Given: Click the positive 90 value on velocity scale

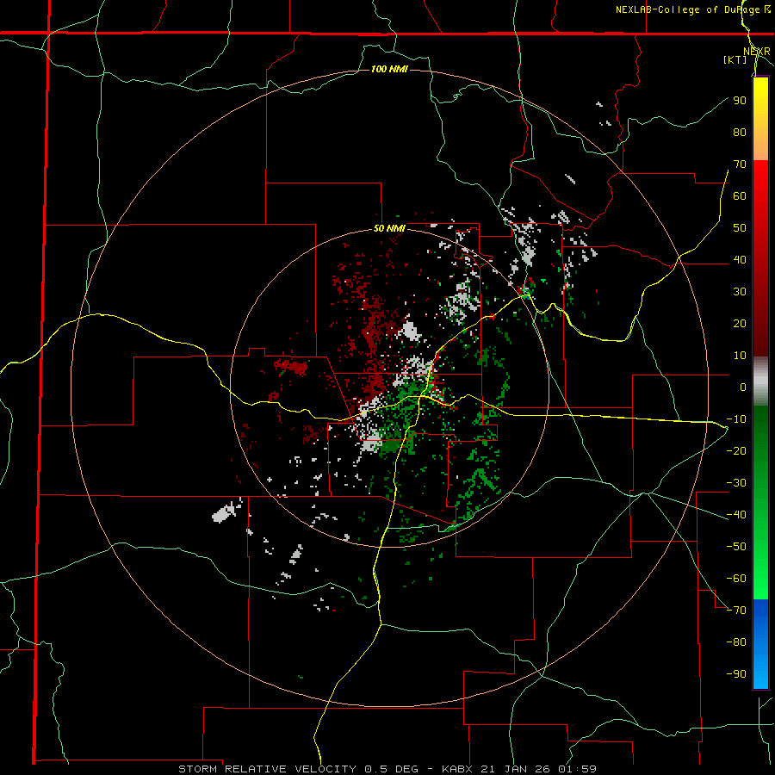Looking at the screenshot, I should pyautogui.click(x=740, y=101).
